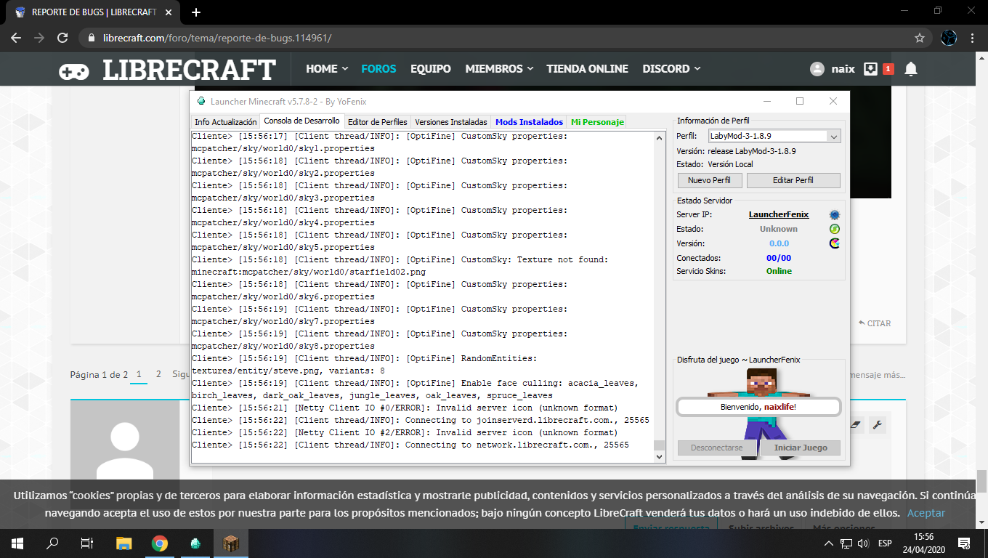Open the network icon in system tray
Screen dimensions: 988x558
click(846, 543)
